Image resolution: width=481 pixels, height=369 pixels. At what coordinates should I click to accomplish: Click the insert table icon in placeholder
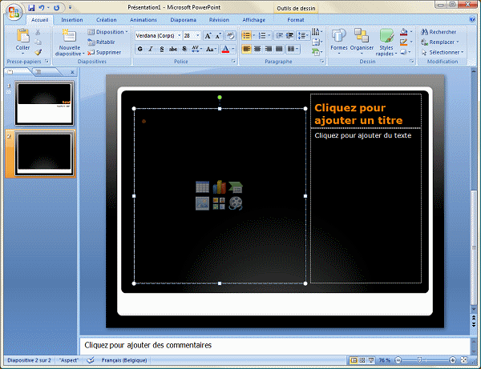202,187
